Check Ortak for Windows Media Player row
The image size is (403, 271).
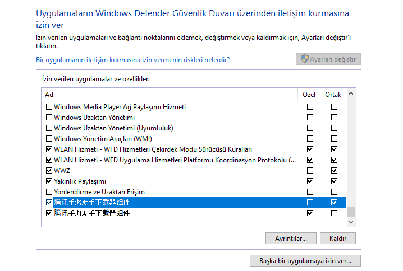click(x=334, y=106)
